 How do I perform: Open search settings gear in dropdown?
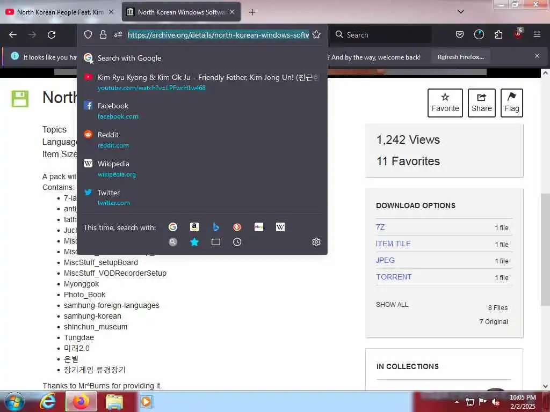(x=316, y=242)
